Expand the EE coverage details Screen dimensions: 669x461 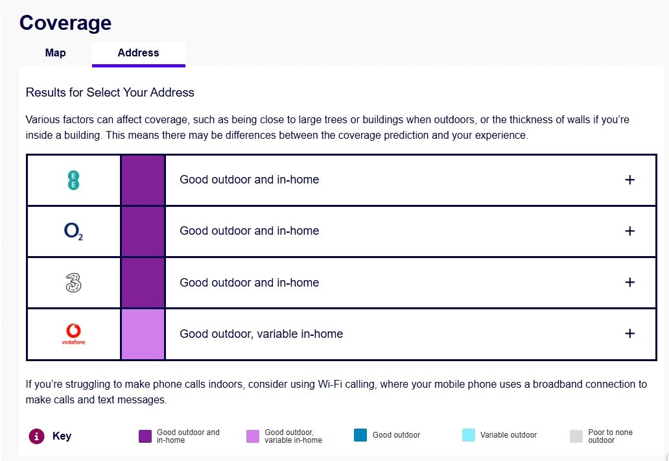point(629,180)
